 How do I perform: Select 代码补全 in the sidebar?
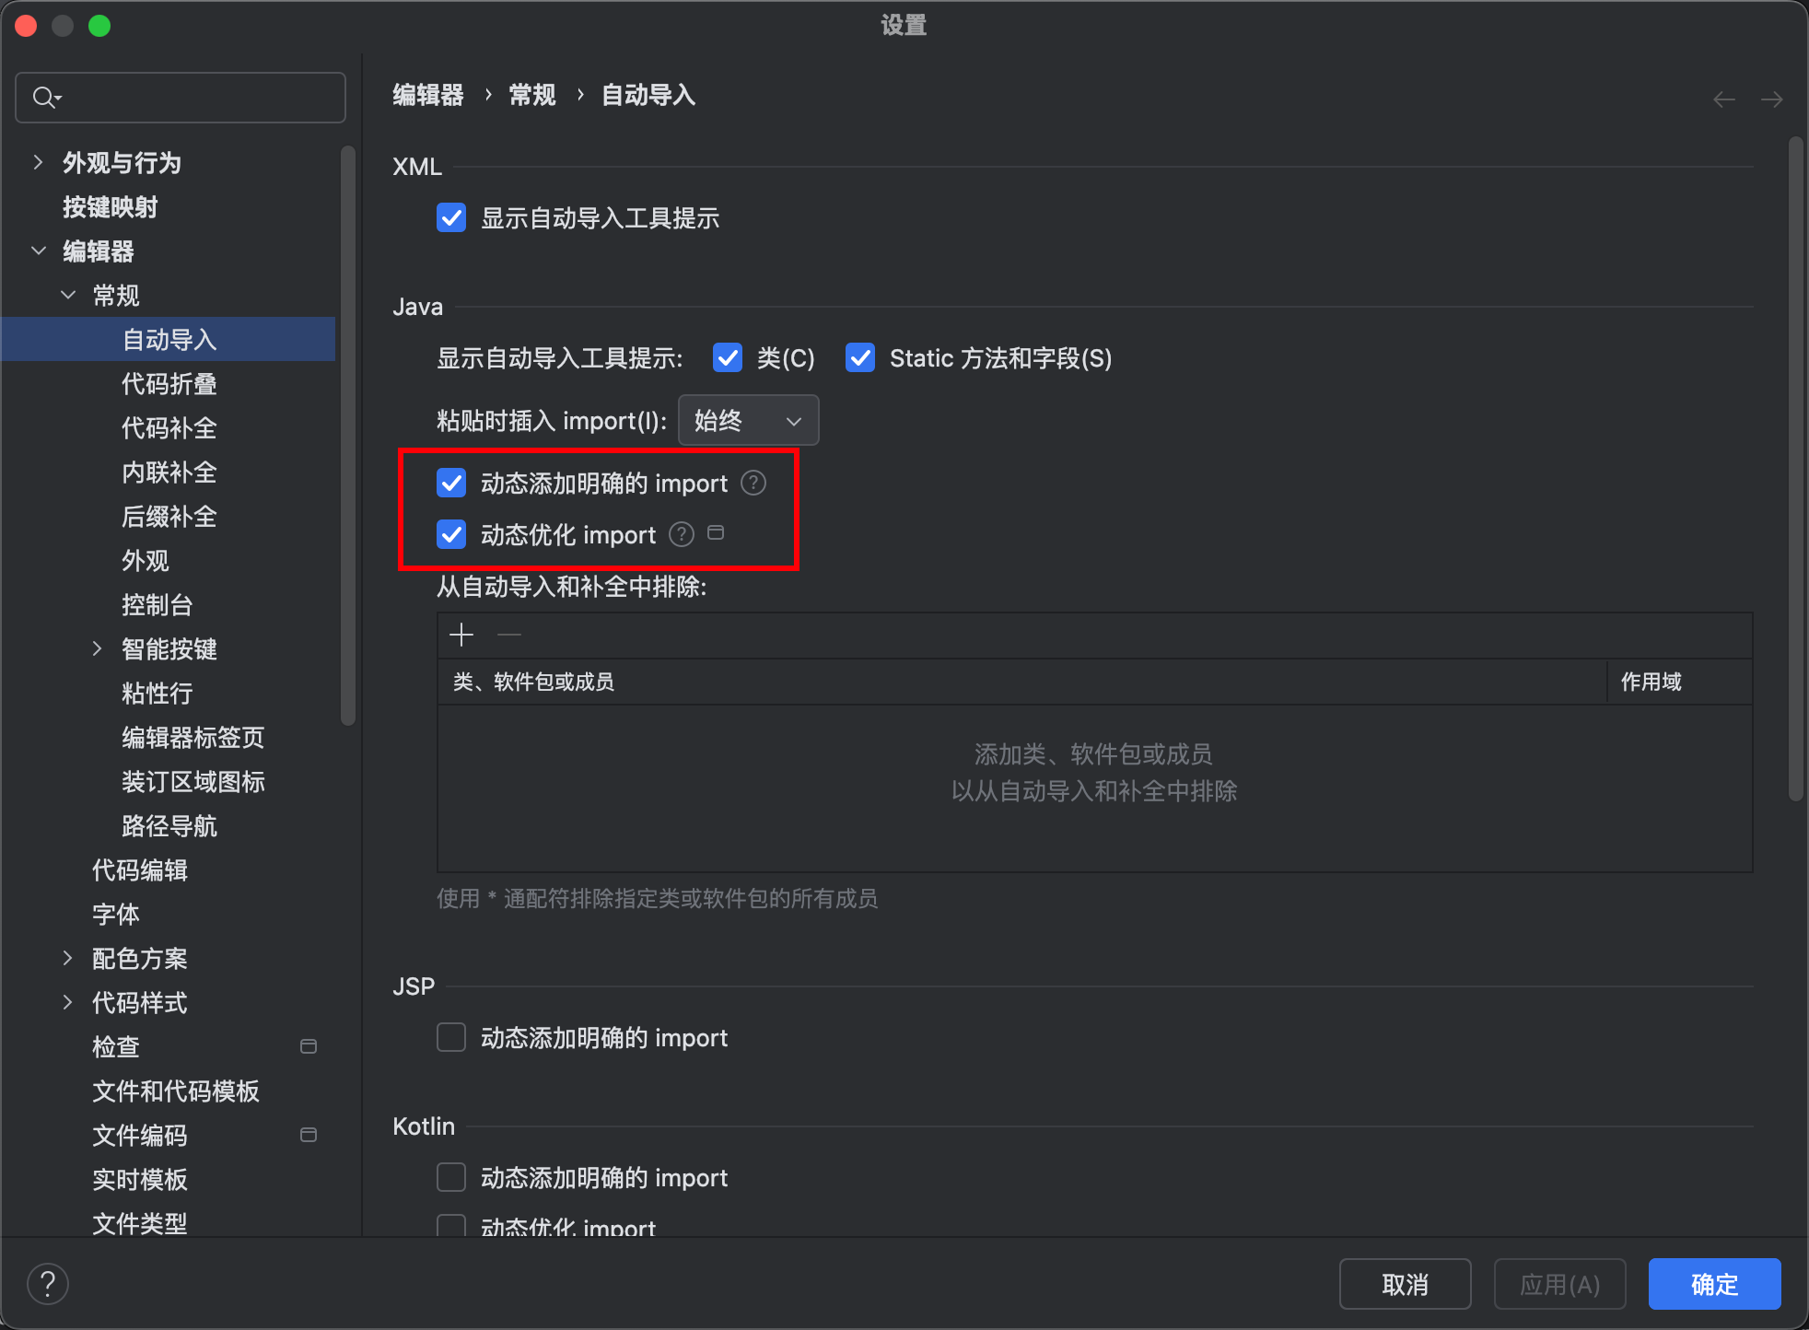(169, 428)
